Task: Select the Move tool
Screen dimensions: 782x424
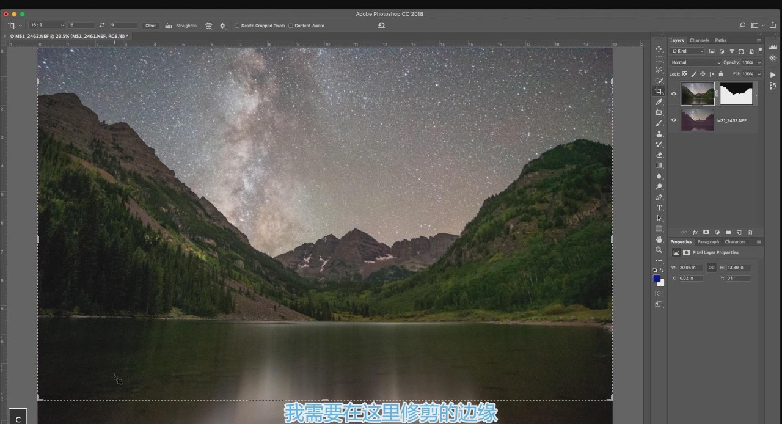Action: (x=659, y=49)
